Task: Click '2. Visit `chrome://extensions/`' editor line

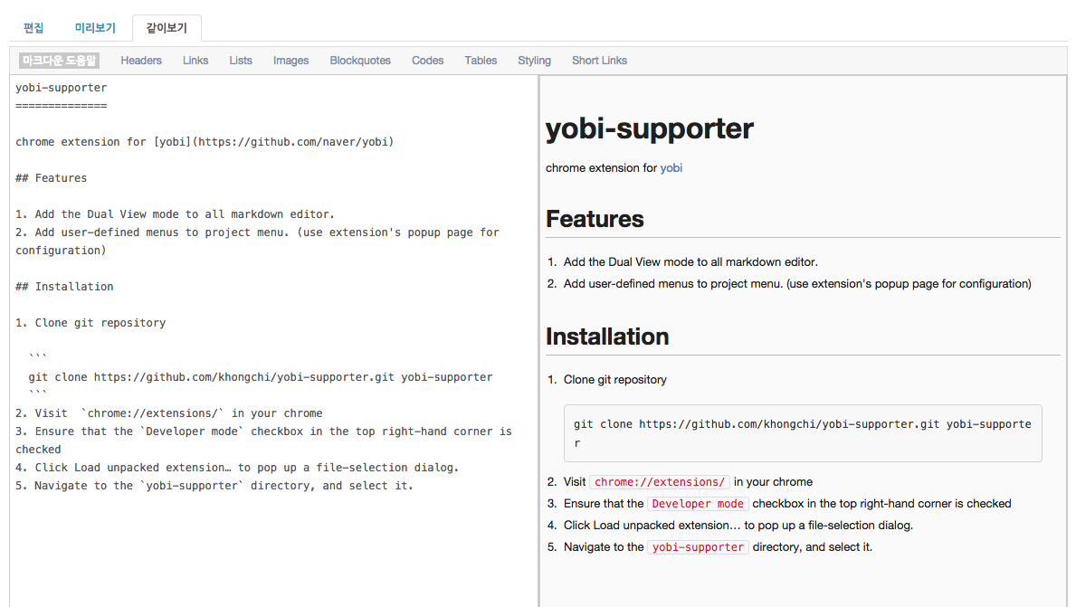Action: pyautogui.click(x=169, y=413)
